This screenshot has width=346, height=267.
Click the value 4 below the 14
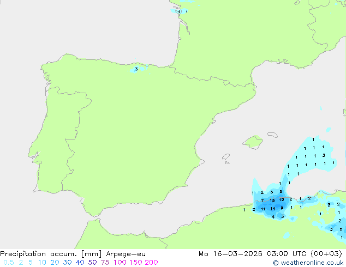click(273, 217)
